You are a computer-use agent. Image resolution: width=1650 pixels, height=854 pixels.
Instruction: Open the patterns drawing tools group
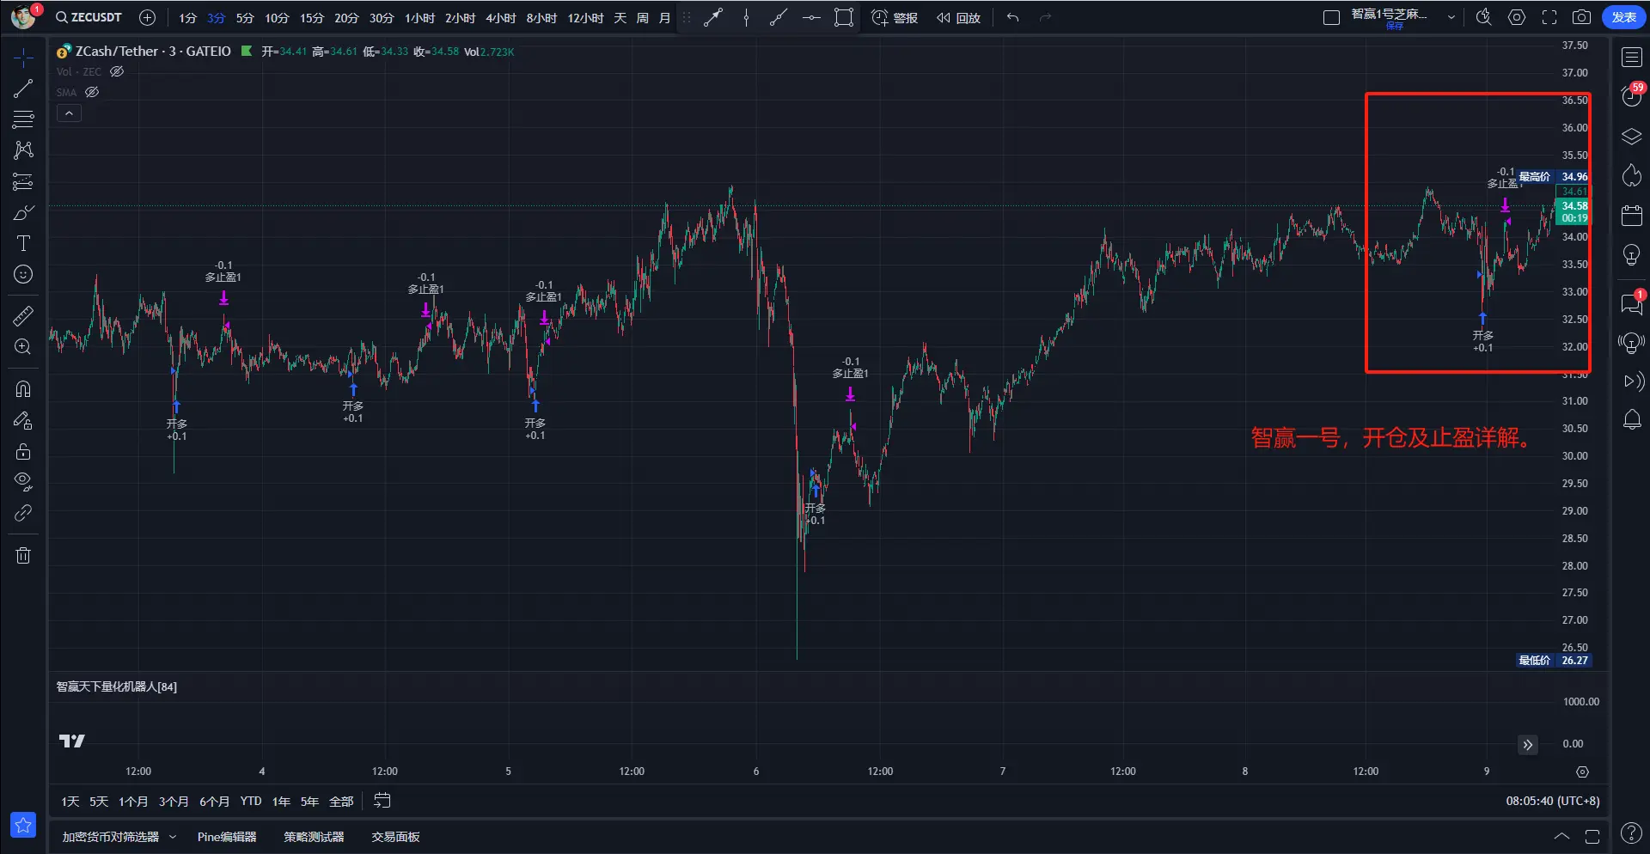click(x=23, y=150)
